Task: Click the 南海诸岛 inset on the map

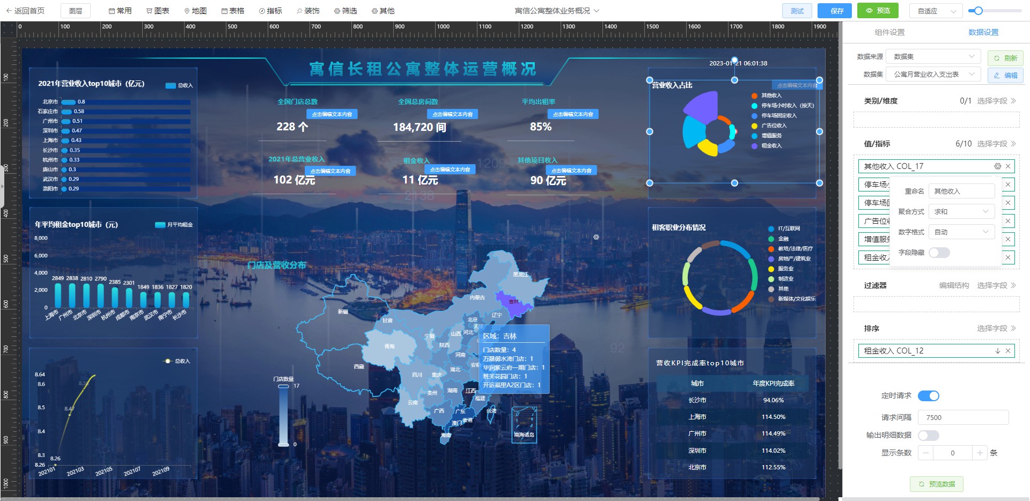Action: 524,424
